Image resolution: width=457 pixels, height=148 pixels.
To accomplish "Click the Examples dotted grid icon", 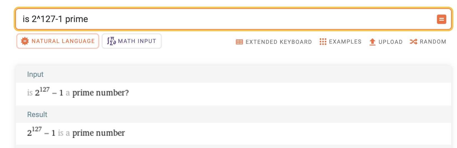I will point(323,42).
